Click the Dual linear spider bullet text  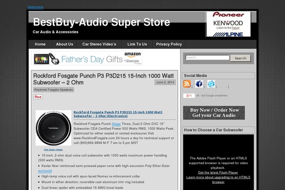coord(82,188)
